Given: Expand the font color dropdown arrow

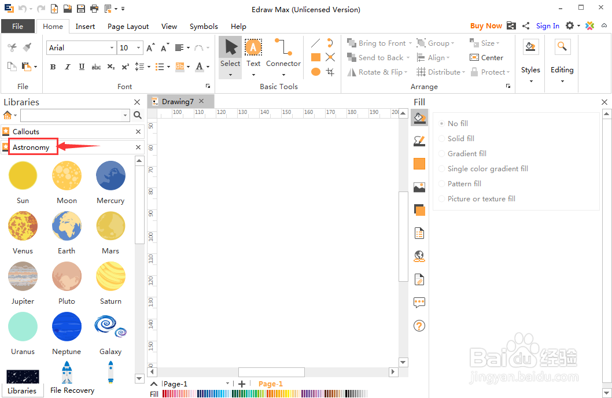Looking at the screenshot, I should pyautogui.click(x=208, y=67).
